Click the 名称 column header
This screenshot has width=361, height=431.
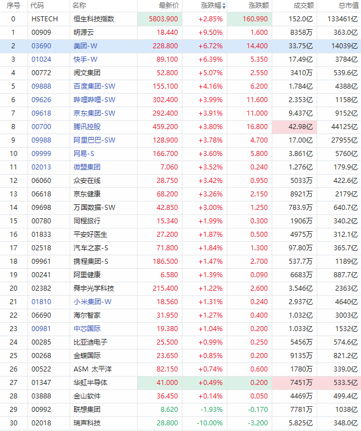[79, 6]
